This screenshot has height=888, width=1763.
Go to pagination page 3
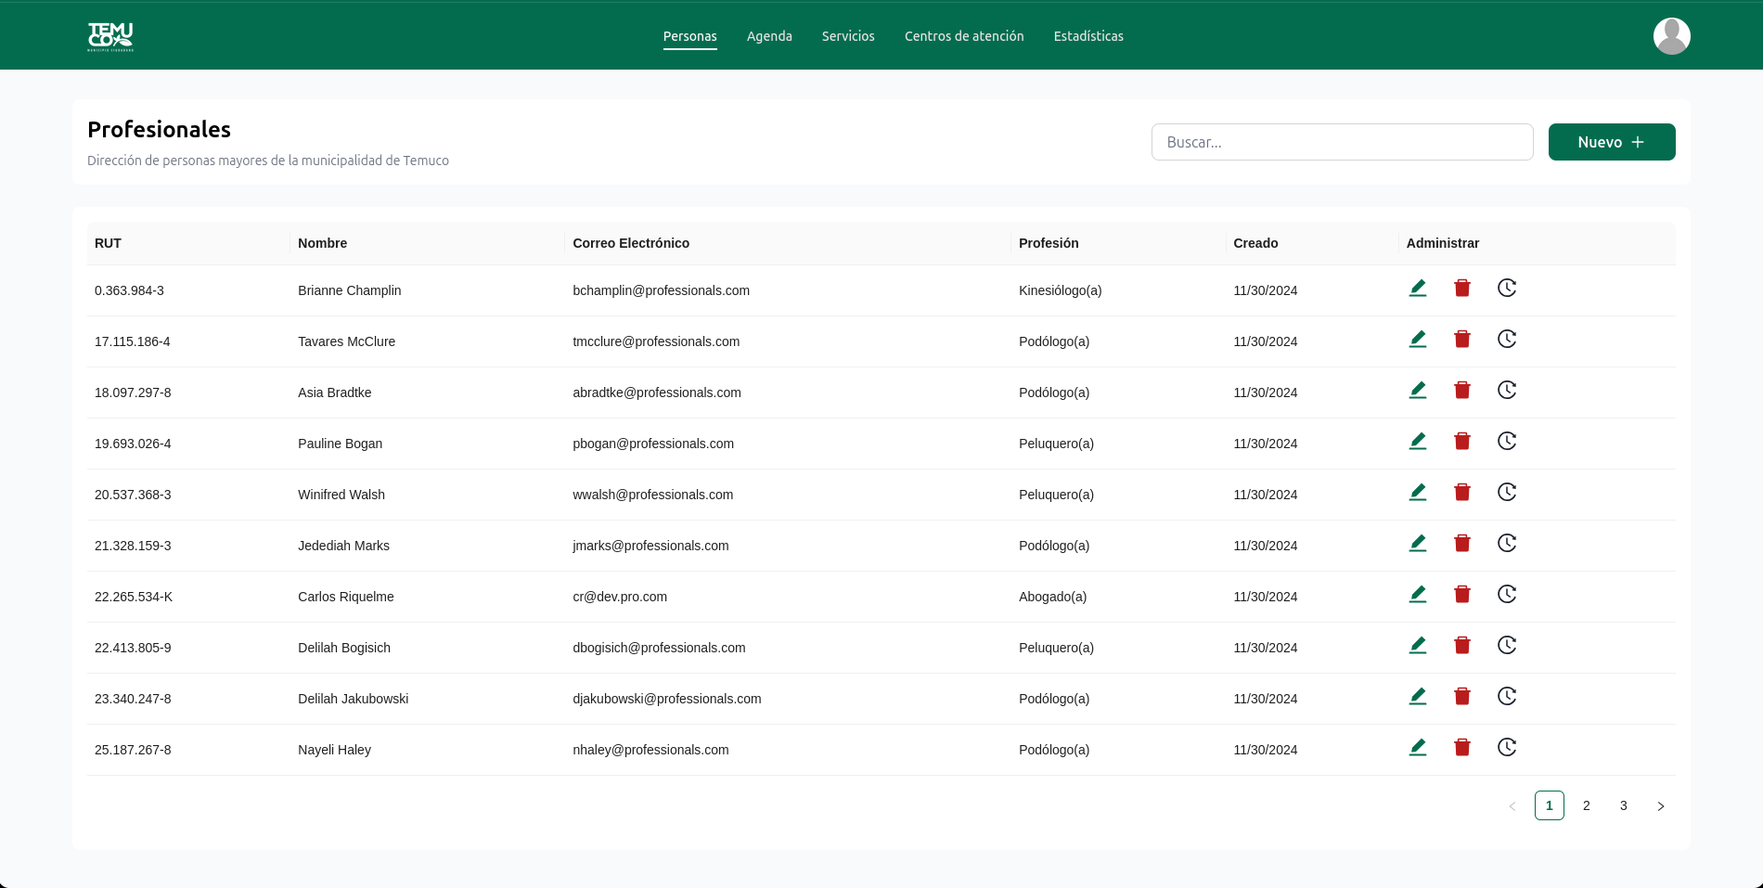[1624, 805]
